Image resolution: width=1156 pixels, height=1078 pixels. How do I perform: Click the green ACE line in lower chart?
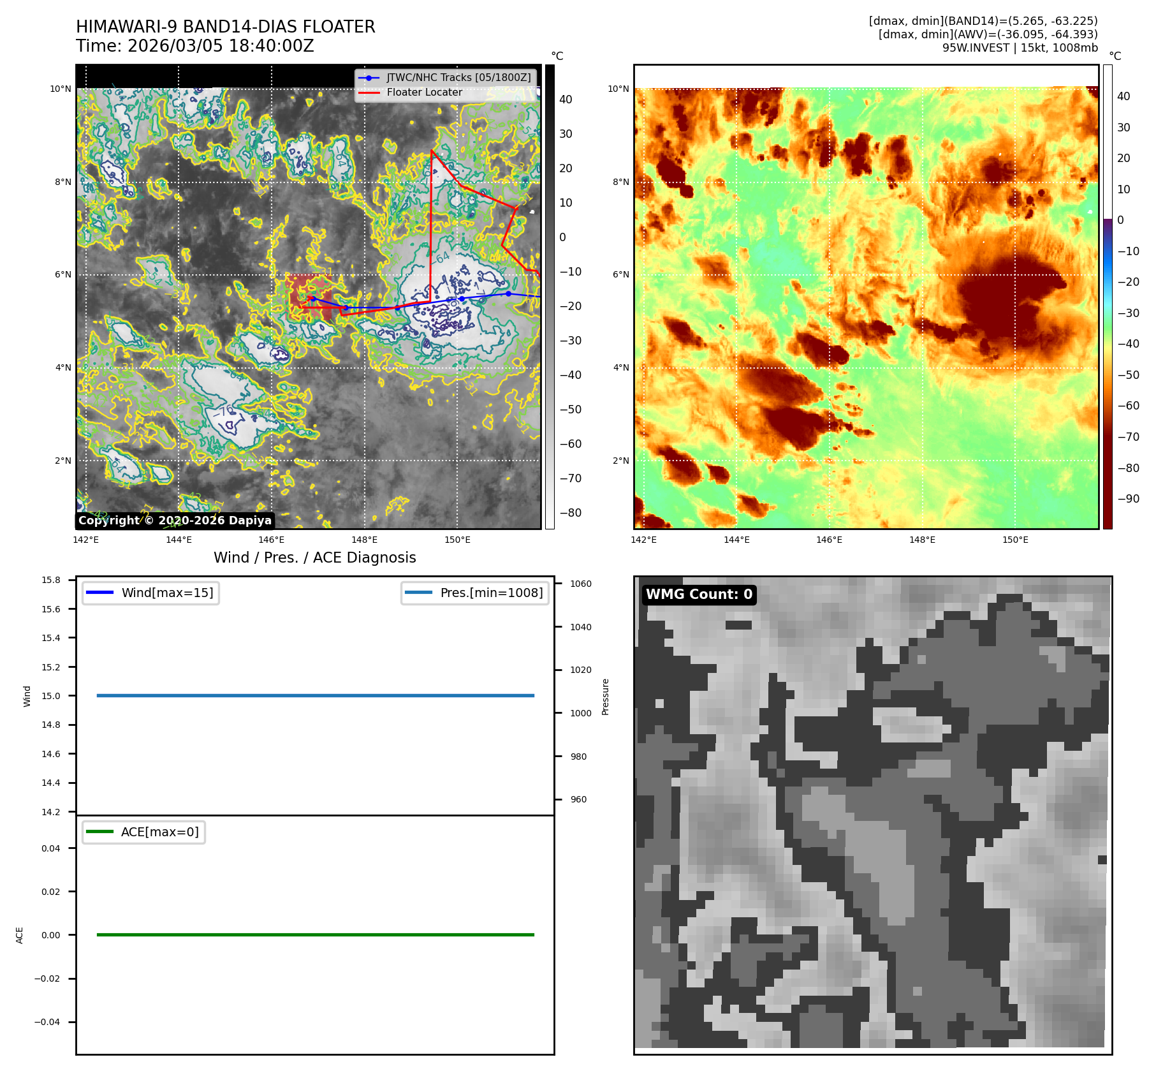315,934
